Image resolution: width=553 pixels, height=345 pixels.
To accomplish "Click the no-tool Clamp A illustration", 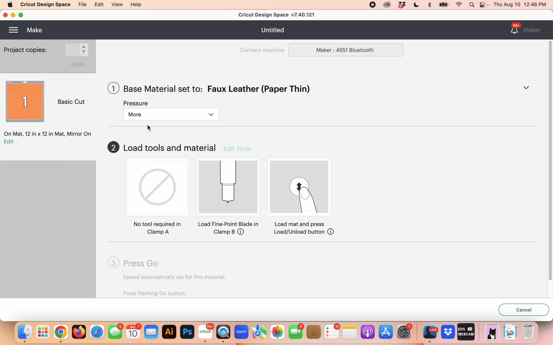I will pyautogui.click(x=157, y=187).
